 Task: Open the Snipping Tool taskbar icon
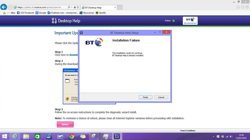tap(94, 136)
